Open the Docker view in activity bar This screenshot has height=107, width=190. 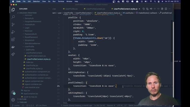coord(13,47)
